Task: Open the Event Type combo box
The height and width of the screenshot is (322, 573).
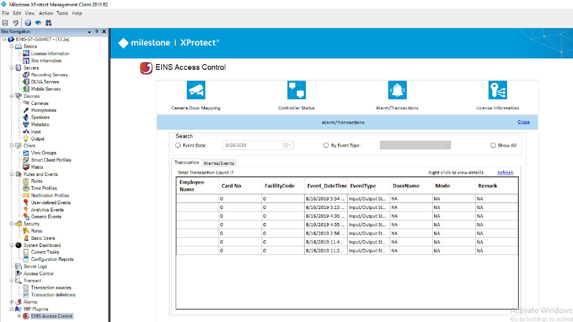Action: pos(415,145)
